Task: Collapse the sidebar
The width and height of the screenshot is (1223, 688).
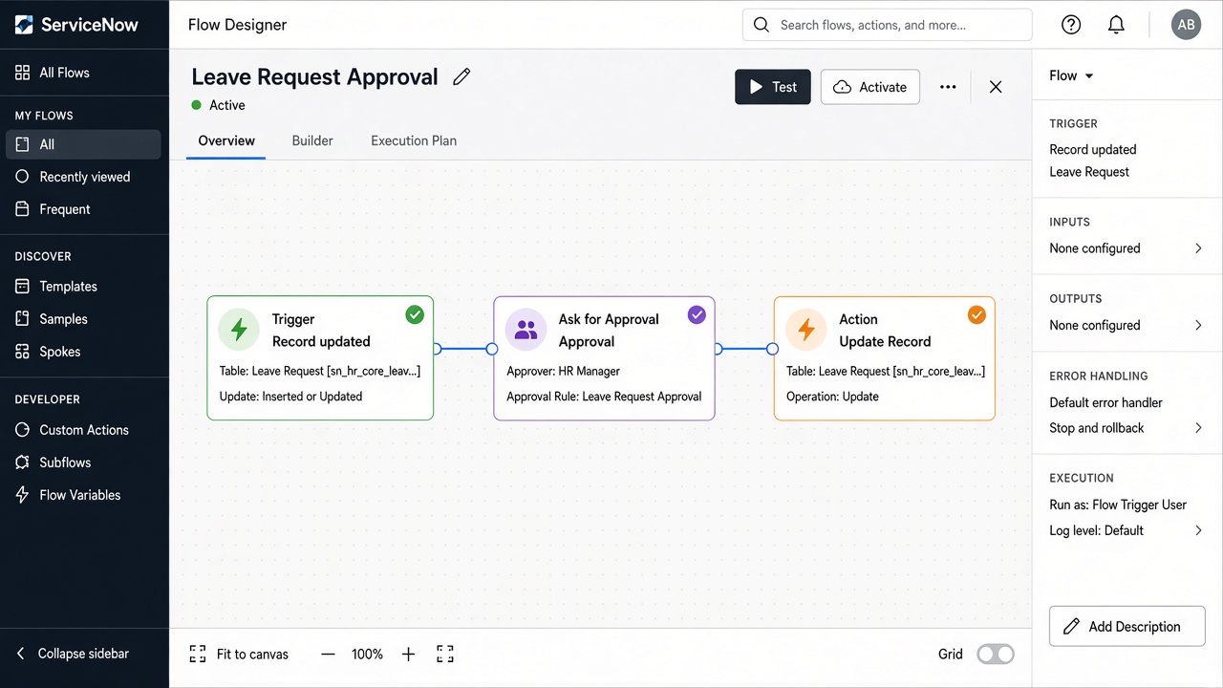Action: pos(73,654)
